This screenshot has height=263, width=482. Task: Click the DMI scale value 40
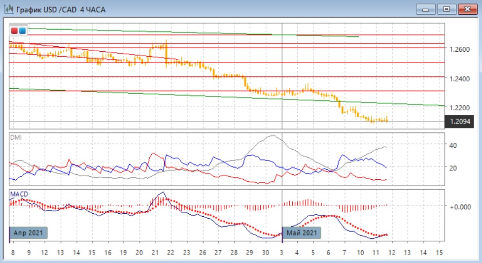click(x=453, y=145)
